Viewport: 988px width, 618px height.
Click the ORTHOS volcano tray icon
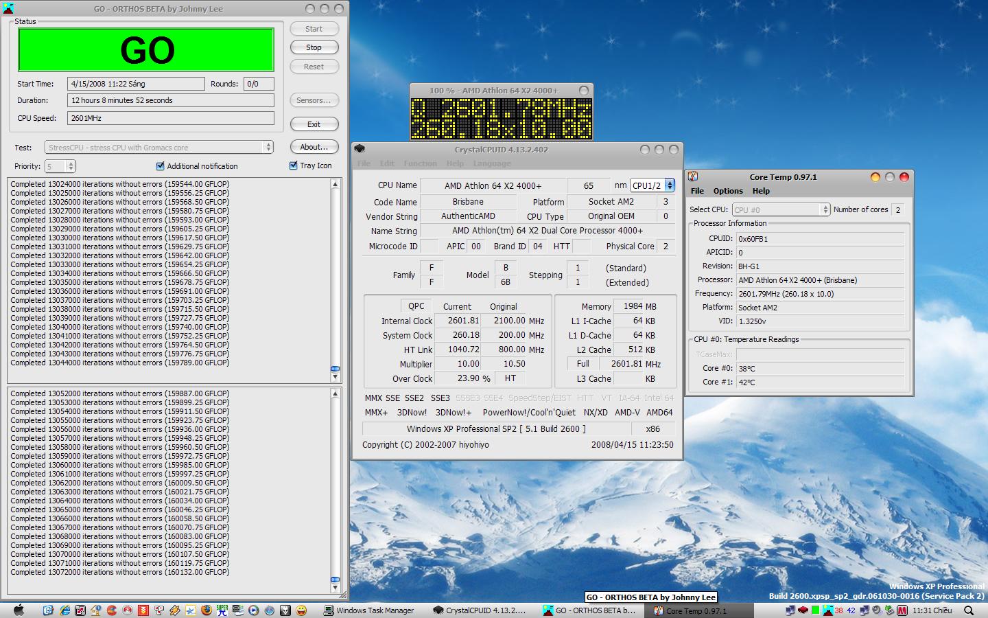pyautogui.click(x=828, y=610)
